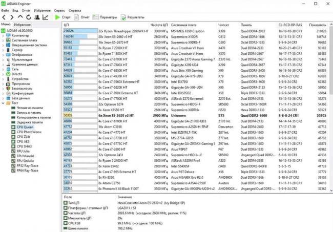The image size is (333, 232).
Task: Open the Вид menu
Action: (15, 10)
